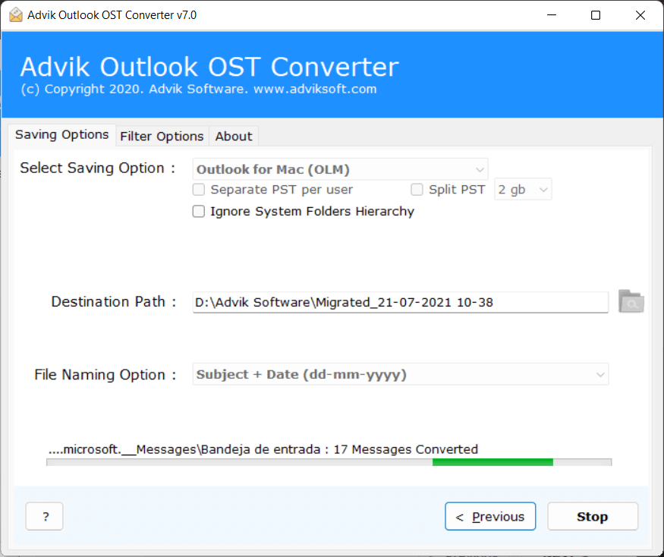
Task: Click the Advik Outlook OST Converter heading
Action: [209, 67]
